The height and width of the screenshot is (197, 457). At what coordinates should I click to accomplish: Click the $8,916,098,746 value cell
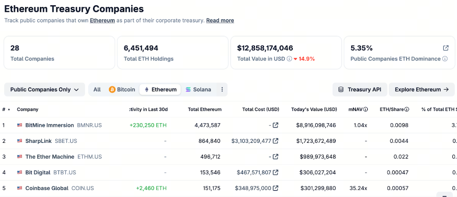click(x=316, y=125)
